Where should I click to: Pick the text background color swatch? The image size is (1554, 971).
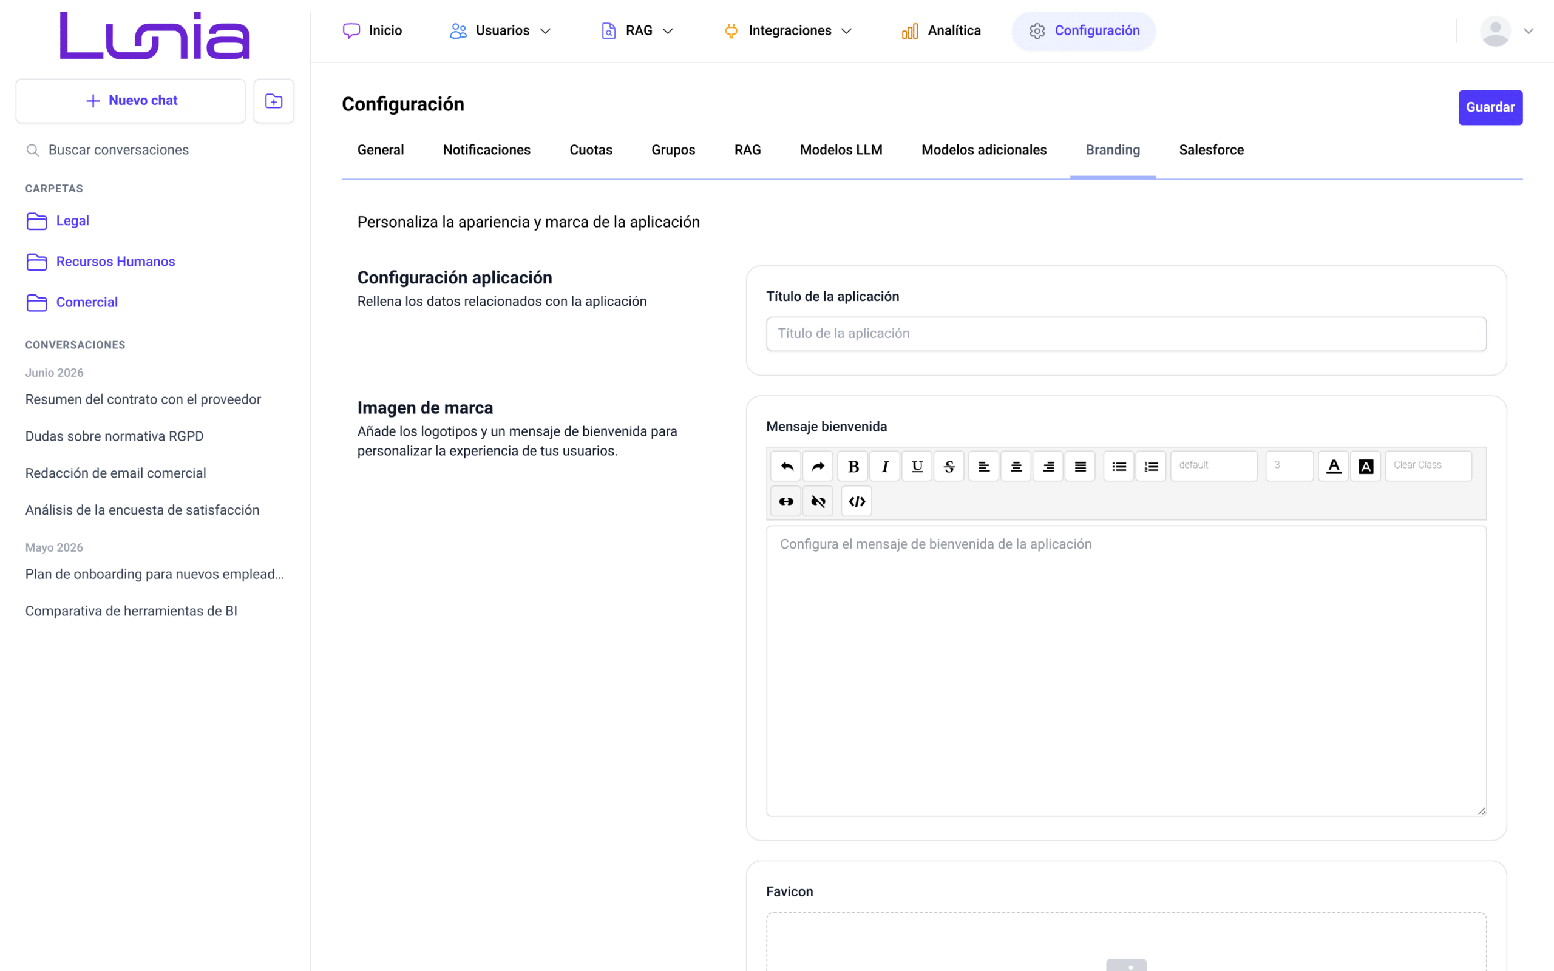[1366, 466]
